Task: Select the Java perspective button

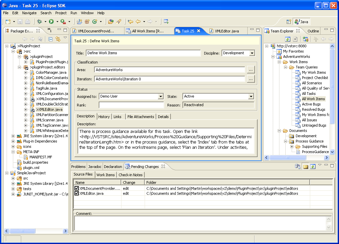Action: click(302, 21)
